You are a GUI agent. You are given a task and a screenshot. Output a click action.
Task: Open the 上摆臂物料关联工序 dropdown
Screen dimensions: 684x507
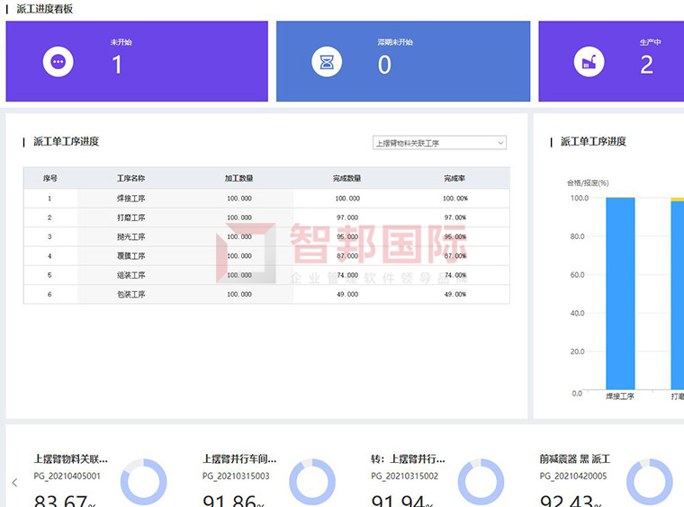[439, 143]
